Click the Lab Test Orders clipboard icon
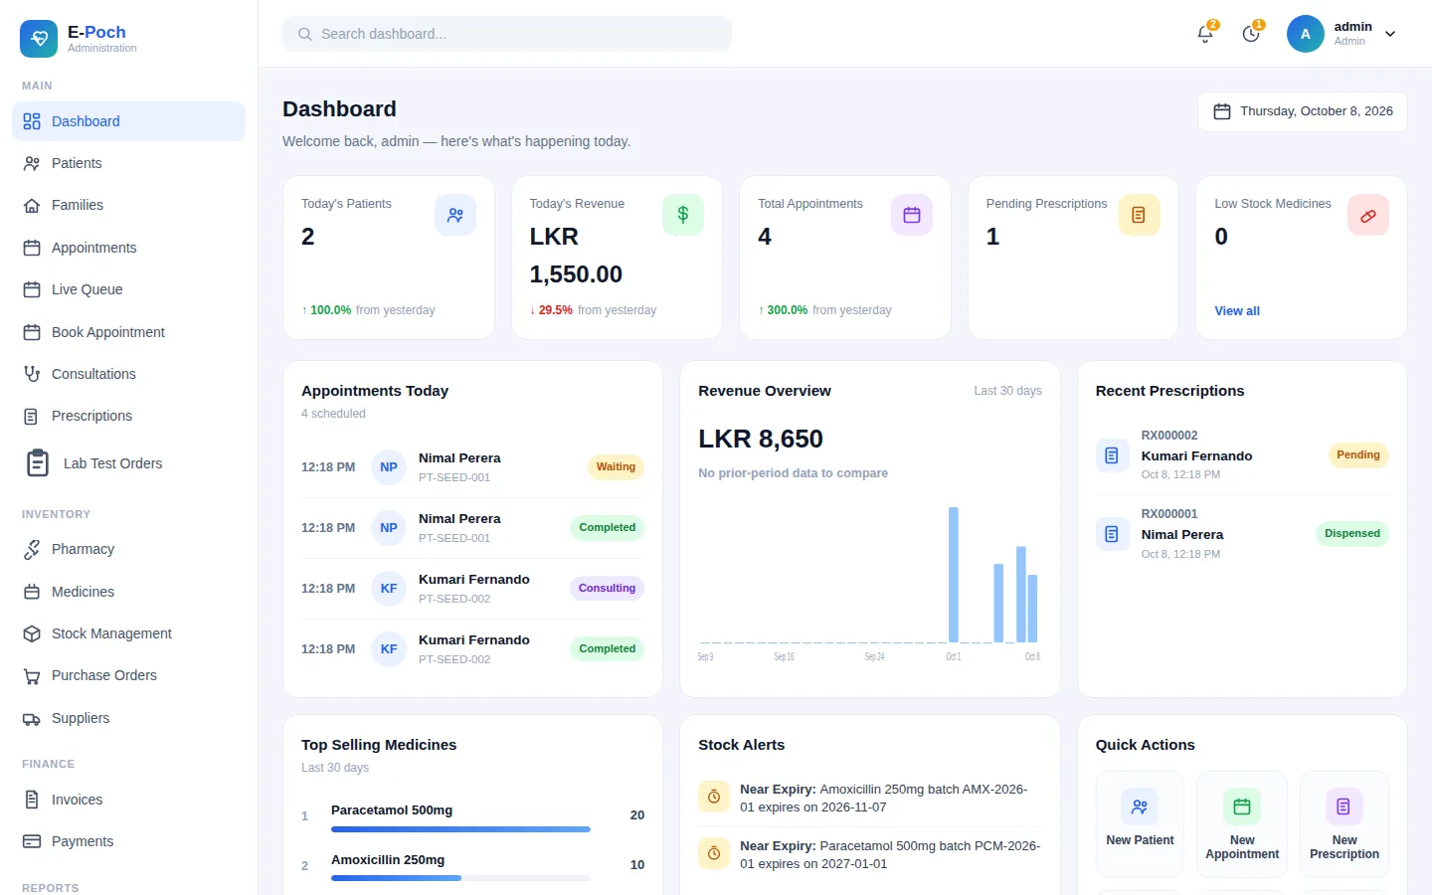 coord(38,463)
